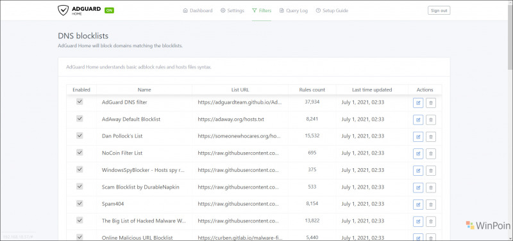Open the Dashboard tab
This screenshot has width=513, height=241.
198,10
